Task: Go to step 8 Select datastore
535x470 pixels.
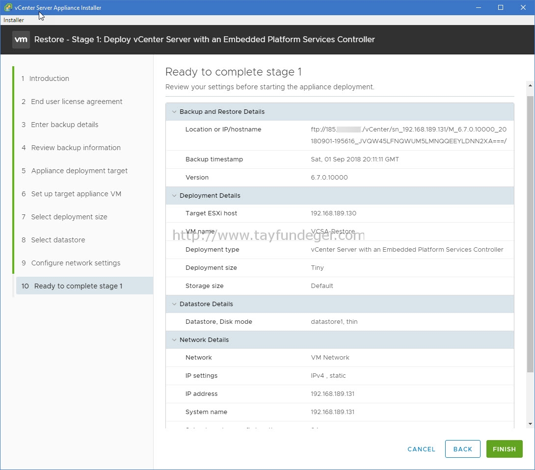Action: (53, 240)
